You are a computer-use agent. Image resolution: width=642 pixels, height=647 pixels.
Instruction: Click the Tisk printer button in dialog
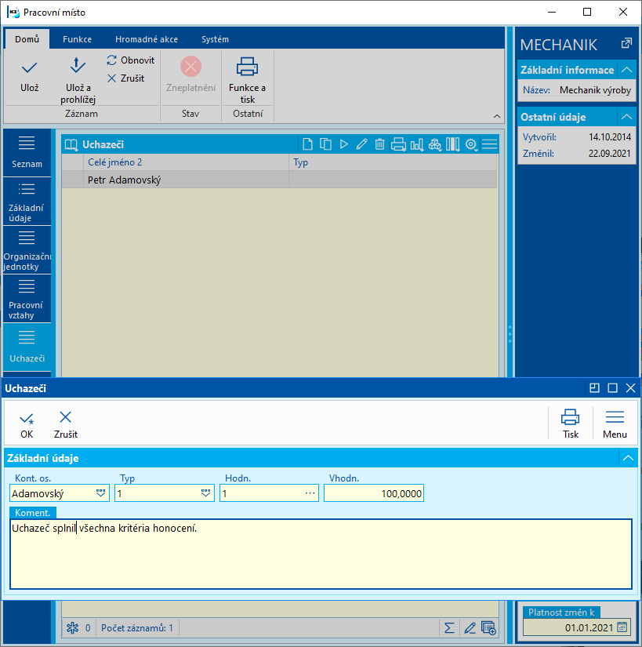pyautogui.click(x=571, y=424)
